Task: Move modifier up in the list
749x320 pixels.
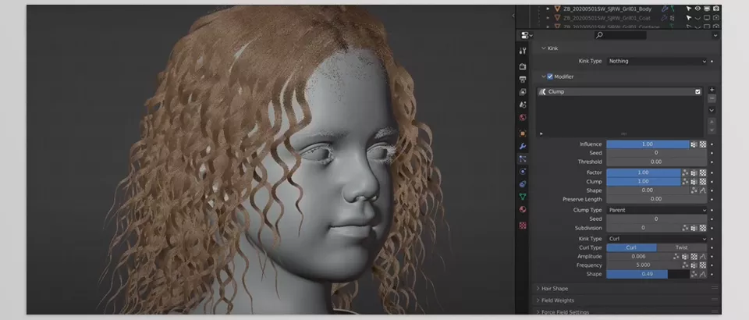Action: coord(712,123)
